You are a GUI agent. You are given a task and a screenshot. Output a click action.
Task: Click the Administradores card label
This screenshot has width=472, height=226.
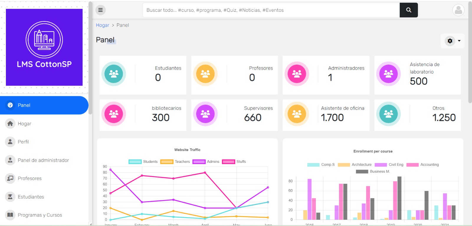tap(346, 68)
